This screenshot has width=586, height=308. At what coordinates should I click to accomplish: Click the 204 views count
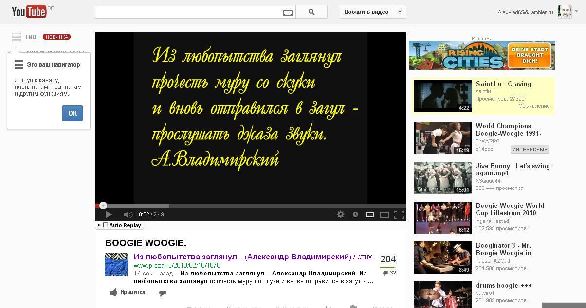pos(388,259)
